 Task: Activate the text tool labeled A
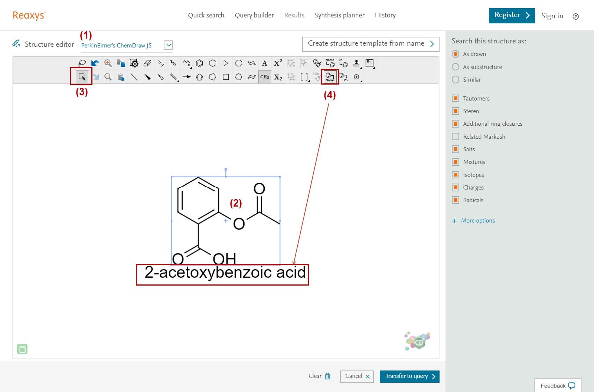(x=264, y=63)
